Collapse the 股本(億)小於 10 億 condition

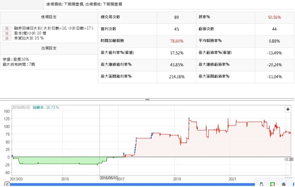click(6, 33)
